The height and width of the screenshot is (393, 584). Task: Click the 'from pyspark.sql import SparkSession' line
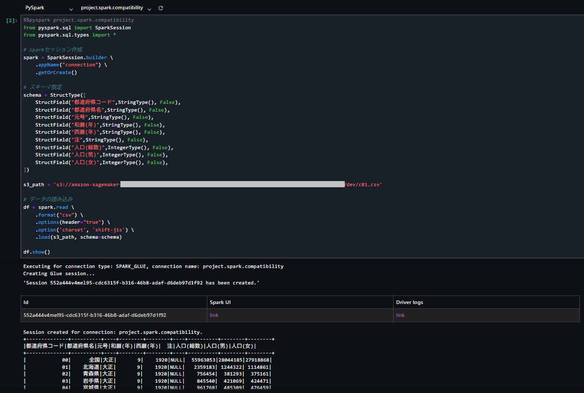77,28
